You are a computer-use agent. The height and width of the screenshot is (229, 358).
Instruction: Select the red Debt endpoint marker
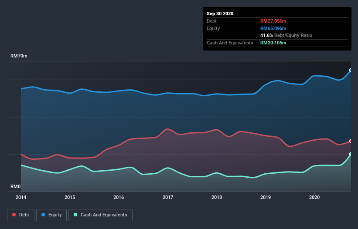coord(350,141)
